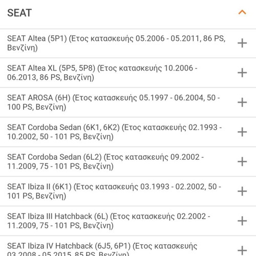Screen dimensions: 256x256
Task: Expand Cordoba Sedan (6L2) plus icon
Action: coord(242,162)
